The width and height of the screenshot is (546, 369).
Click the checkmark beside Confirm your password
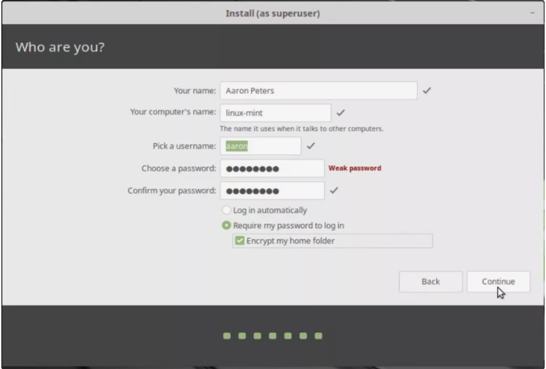334,191
